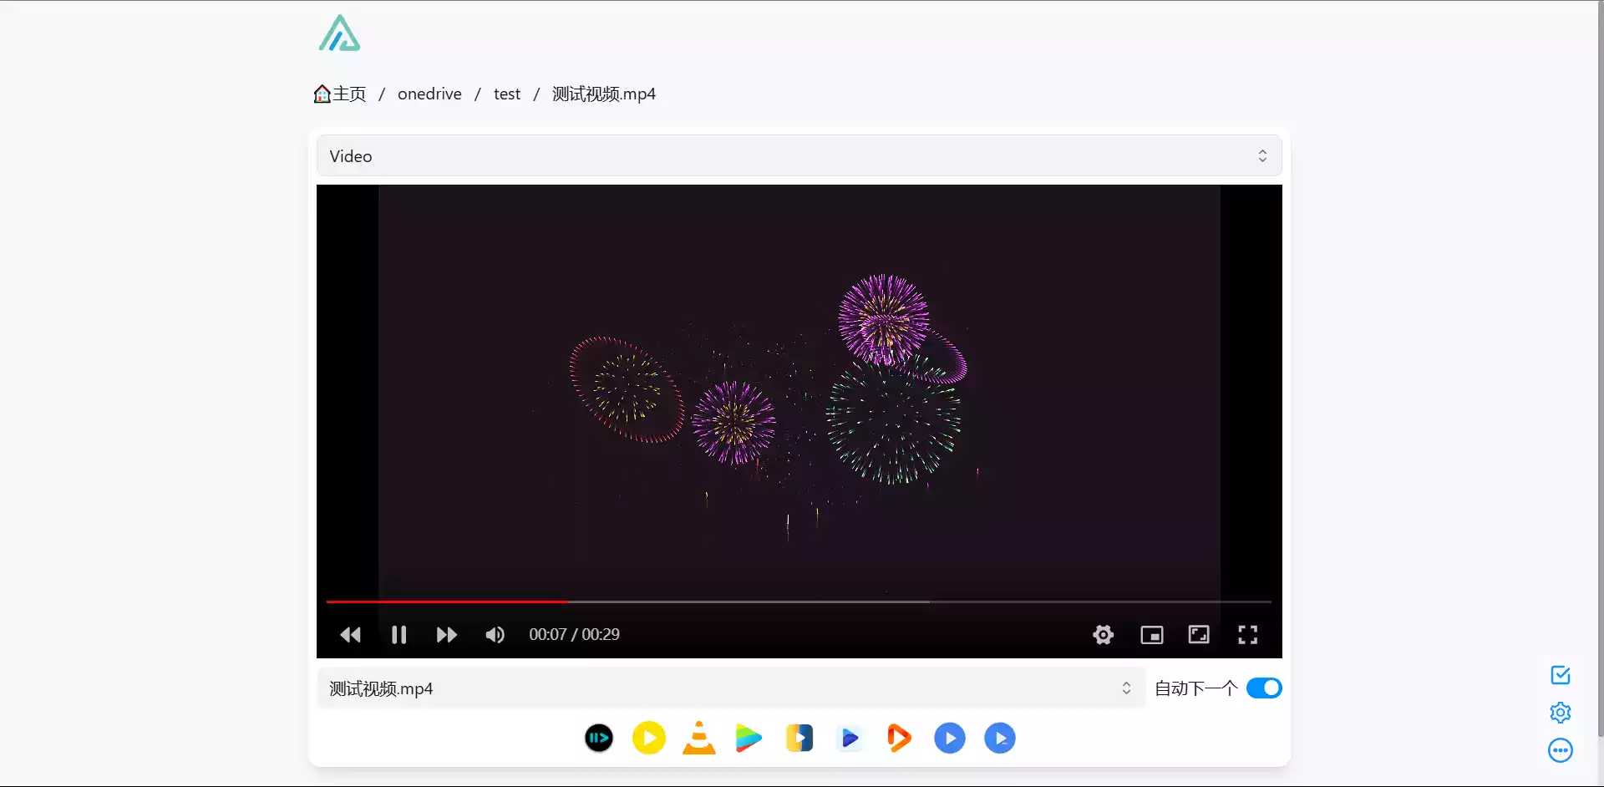Toggle web fullscreen mode icon
This screenshot has height=787, width=1604.
tap(1199, 635)
